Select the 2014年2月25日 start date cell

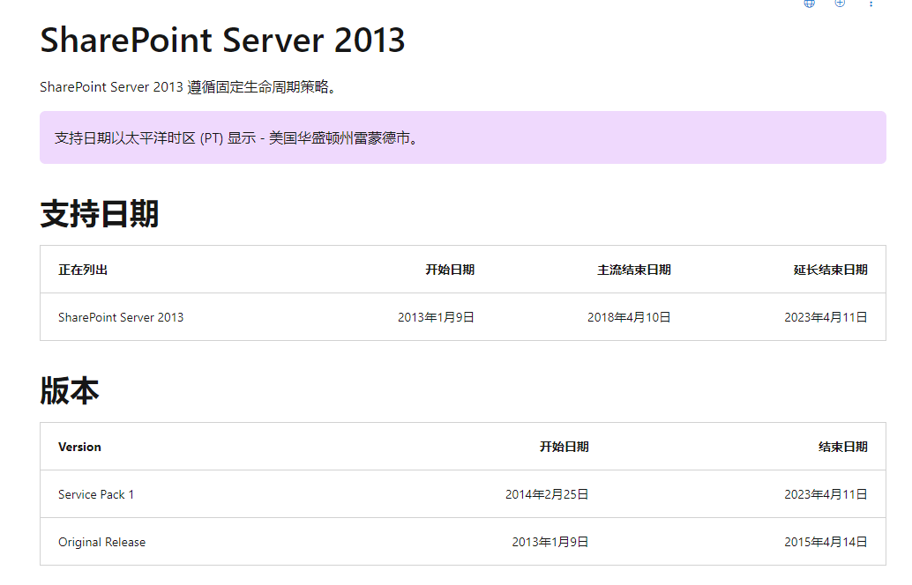pos(547,494)
